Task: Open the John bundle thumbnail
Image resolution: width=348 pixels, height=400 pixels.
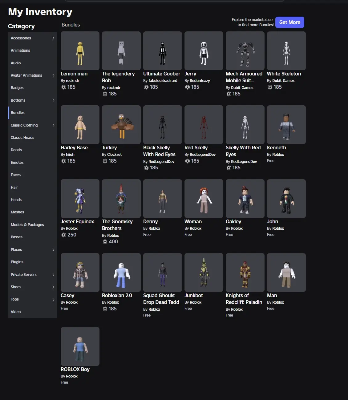Action: click(x=286, y=199)
